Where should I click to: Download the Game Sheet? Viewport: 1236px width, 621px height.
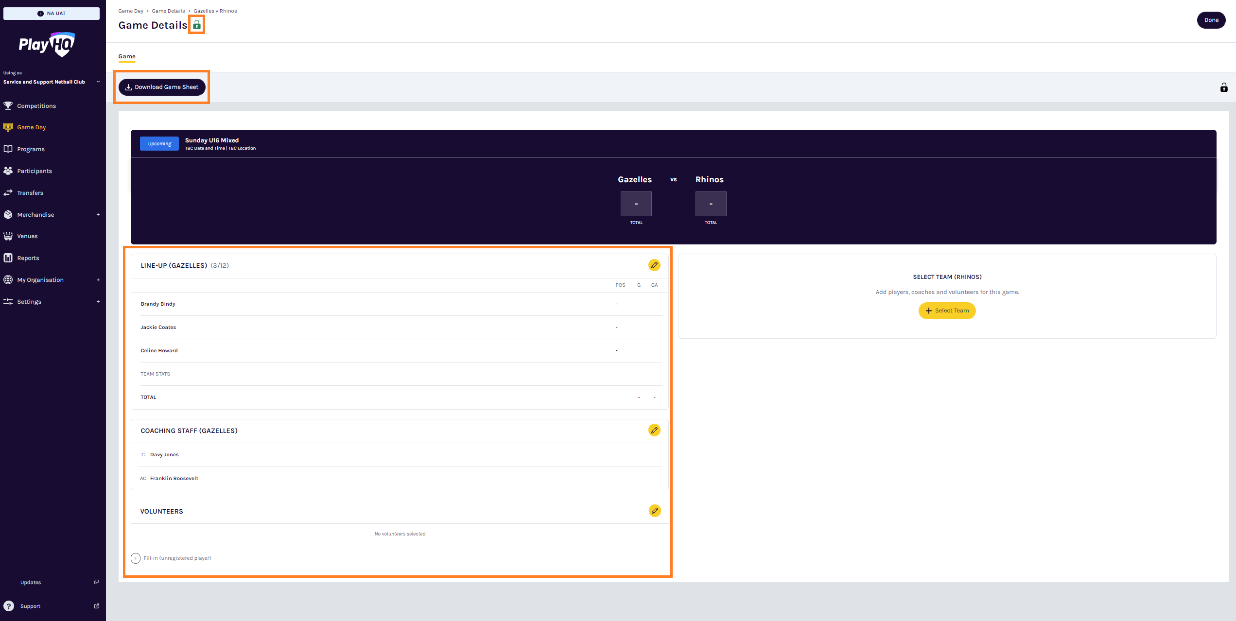click(162, 87)
